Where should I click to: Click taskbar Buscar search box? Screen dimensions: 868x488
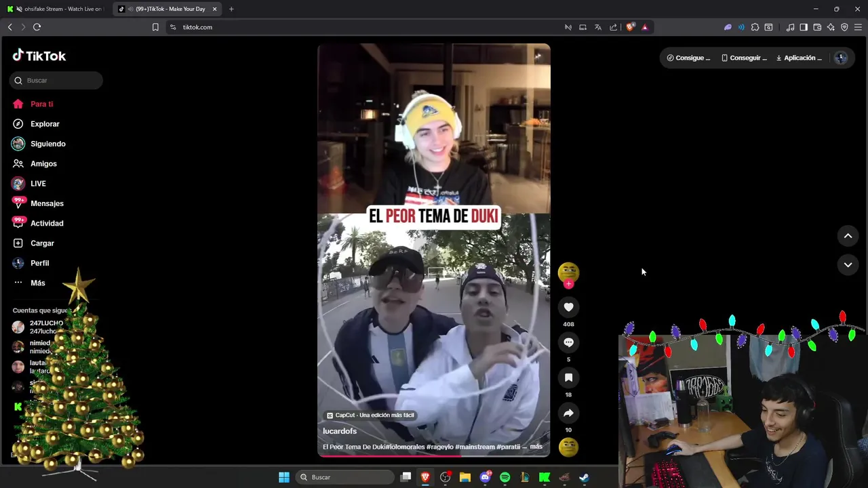click(344, 477)
